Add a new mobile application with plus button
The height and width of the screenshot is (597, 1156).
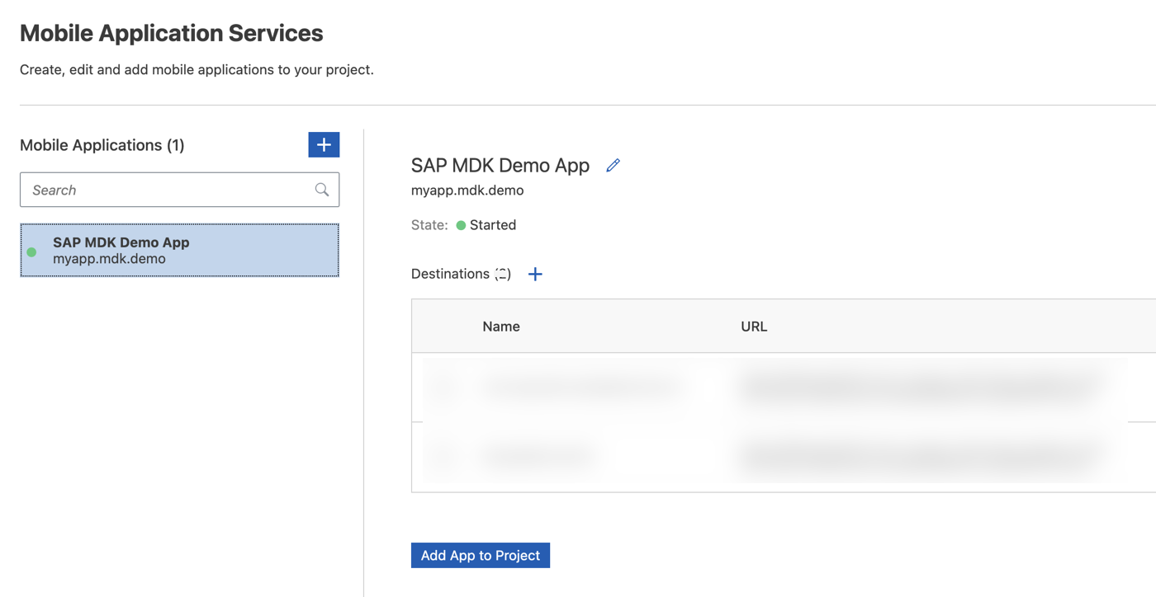pyautogui.click(x=324, y=144)
